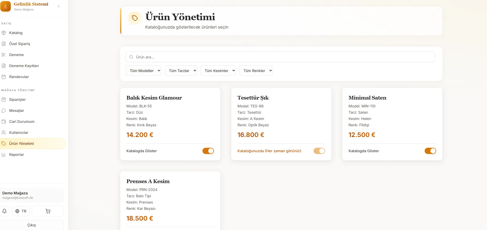The height and width of the screenshot is (230, 487).
Task: Click the notification bell icon
Action: pyautogui.click(x=4, y=211)
